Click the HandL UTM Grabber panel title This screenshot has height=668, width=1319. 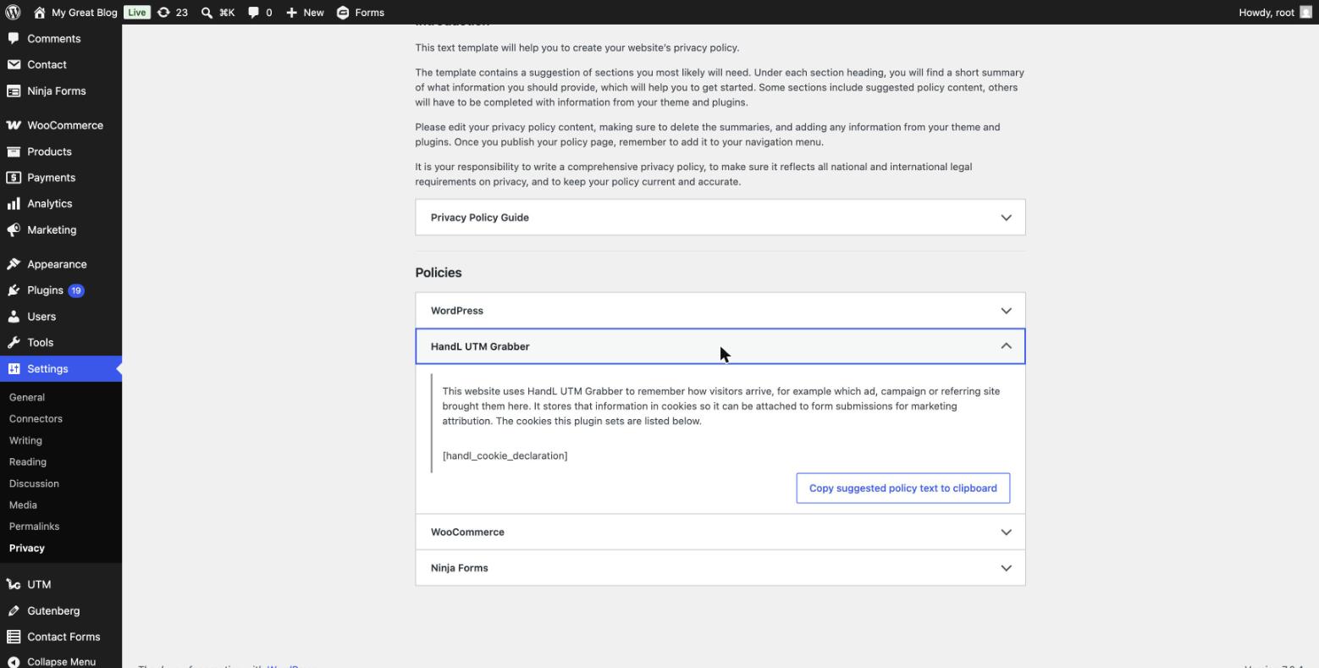[480, 346]
